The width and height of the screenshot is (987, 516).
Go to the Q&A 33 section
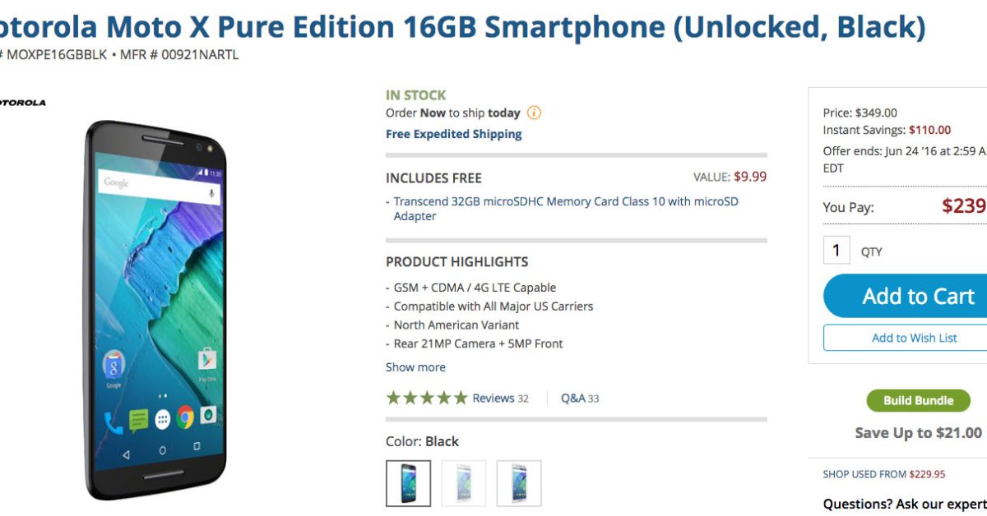pyautogui.click(x=580, y=399)
